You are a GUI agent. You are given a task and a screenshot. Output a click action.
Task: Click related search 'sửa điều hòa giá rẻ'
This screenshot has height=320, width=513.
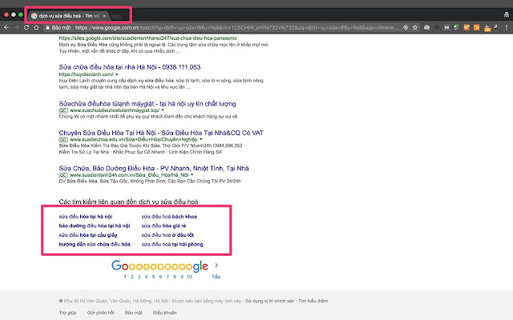[x=164, y=226]
